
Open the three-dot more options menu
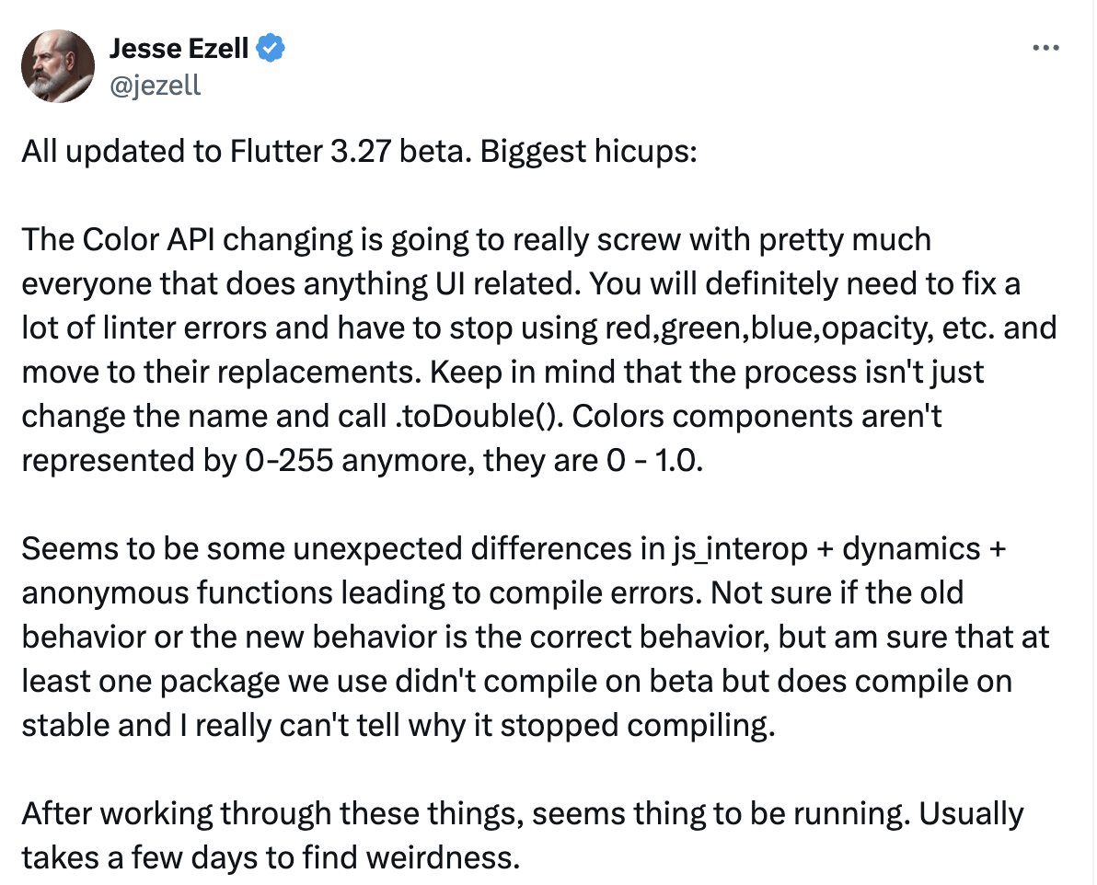pos(1045,48)
